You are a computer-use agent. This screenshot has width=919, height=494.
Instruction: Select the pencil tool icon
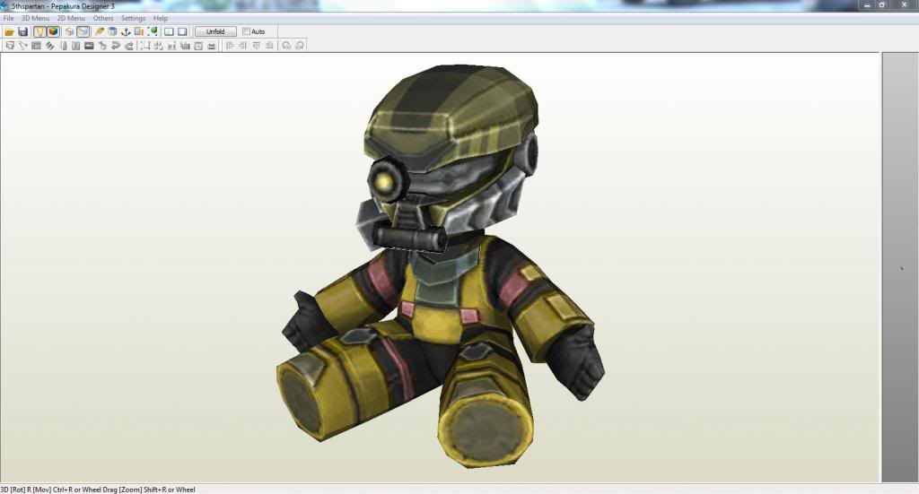[x=99, y=31]
